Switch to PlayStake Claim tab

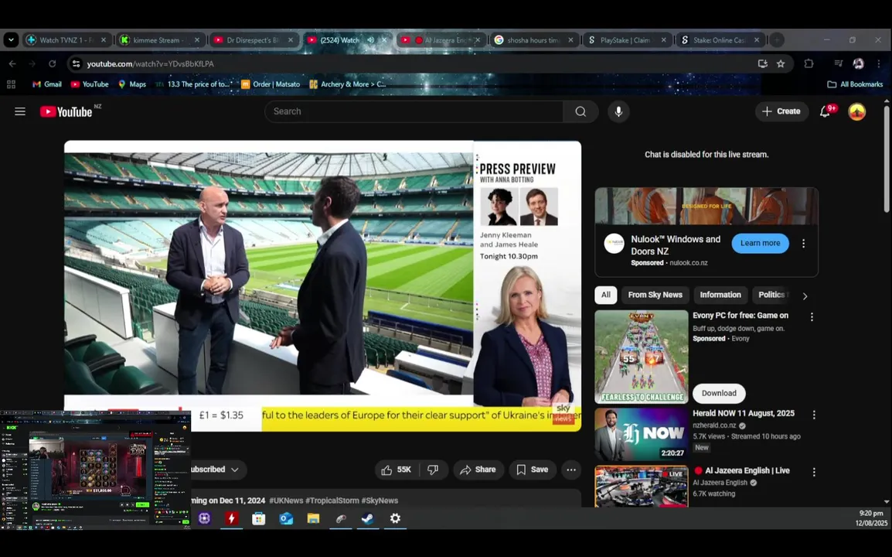627,40
